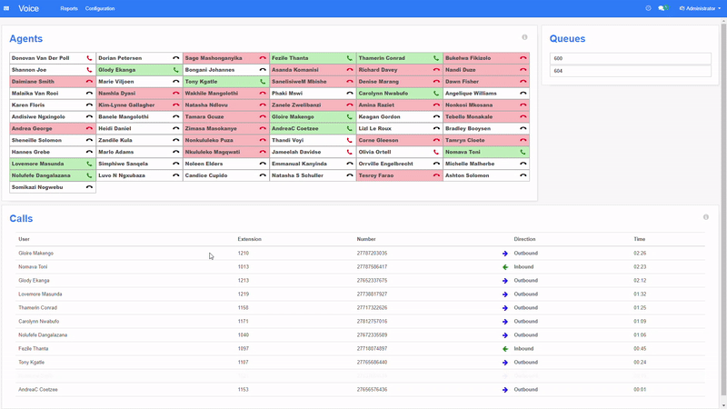Click the Voice brand link
727x409 pixels.
pyautogui.click(x=29, y=8)
